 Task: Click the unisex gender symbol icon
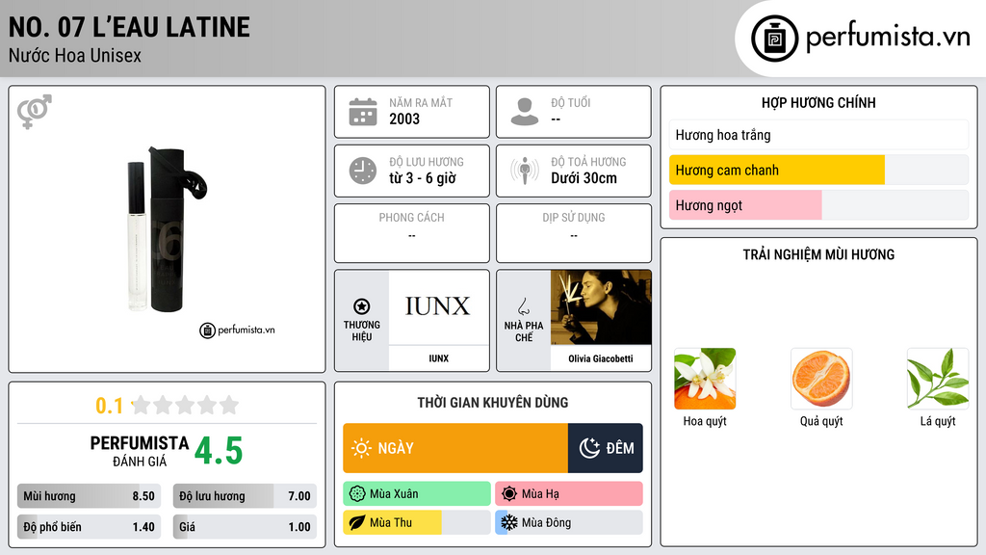click(x=35, y=112)
